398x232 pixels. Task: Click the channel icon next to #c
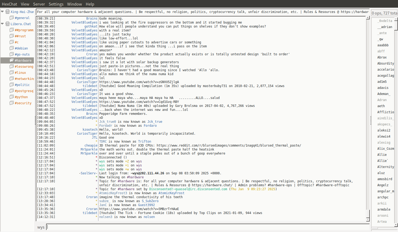point(12,42)
